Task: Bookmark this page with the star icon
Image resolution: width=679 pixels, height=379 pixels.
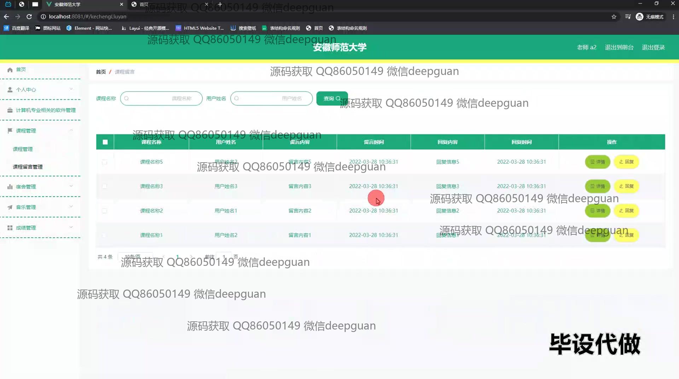Action: 614,17
